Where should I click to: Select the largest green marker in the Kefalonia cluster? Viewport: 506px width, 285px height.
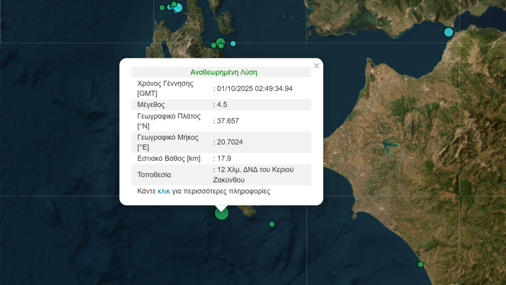221,42
